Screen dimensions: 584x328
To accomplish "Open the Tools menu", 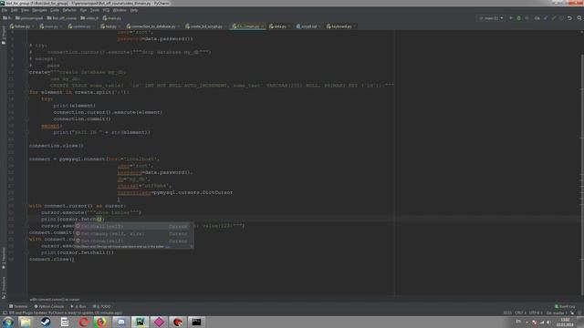I will pyautogui.click(x=95, y=10).
